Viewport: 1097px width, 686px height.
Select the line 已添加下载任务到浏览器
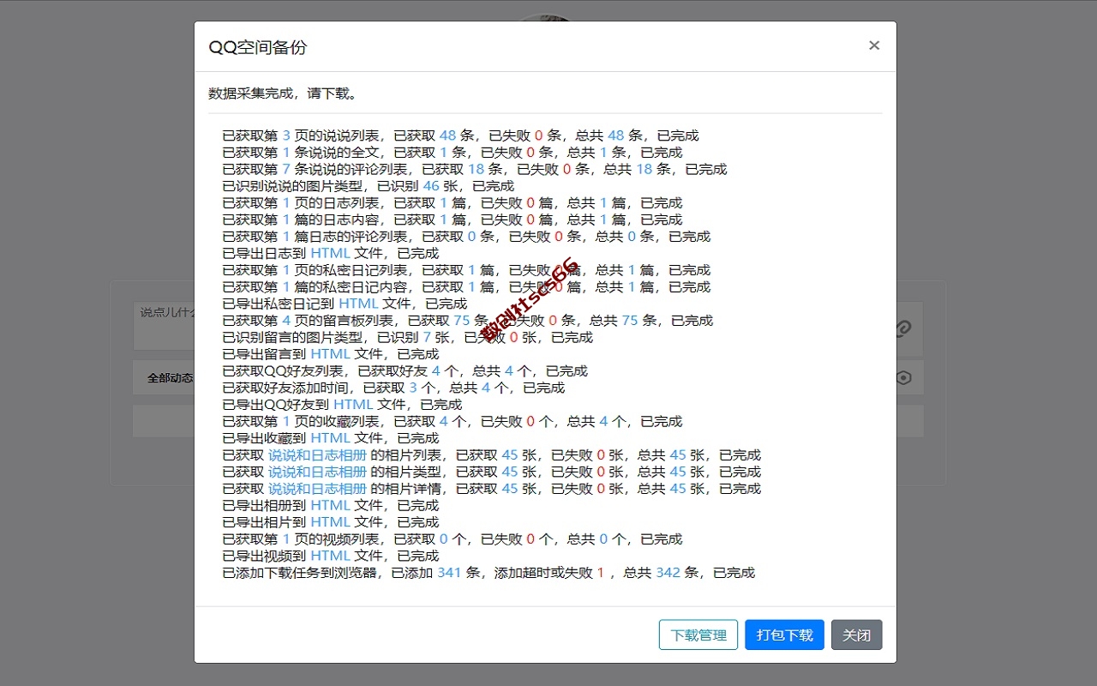pyautogui.click(x=489, y=573)
